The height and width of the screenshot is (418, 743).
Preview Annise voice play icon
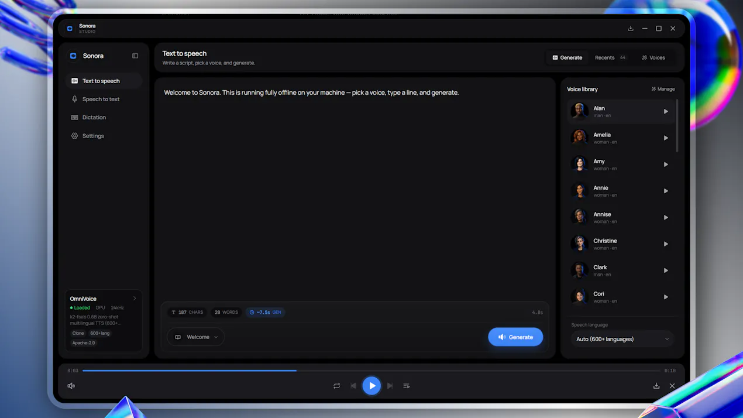(666, 217)
